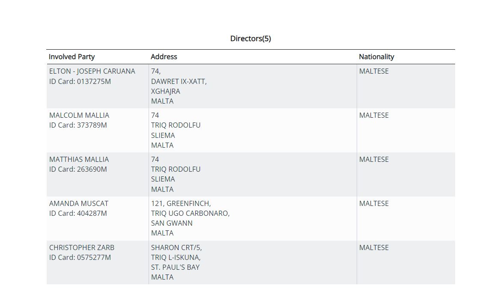Viewport: 483px width, 298px height.
Task: Click ID Card 263690M text
Action: tap(78, 169)
